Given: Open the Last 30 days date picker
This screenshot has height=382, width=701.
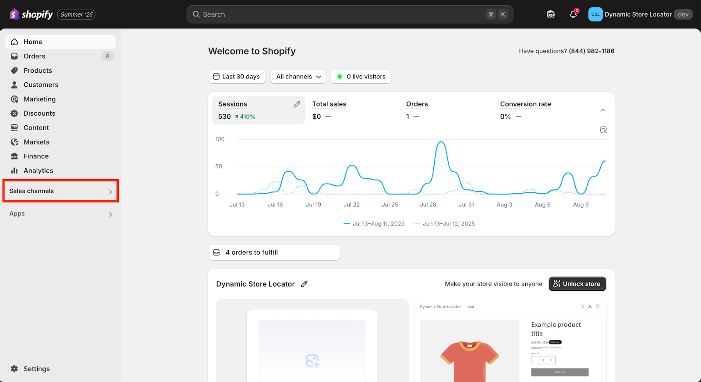Looking at the screenshot, I should tap(236, 77).
